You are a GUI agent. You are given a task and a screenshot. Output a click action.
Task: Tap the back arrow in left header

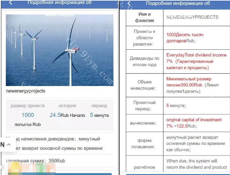[11, 3]
